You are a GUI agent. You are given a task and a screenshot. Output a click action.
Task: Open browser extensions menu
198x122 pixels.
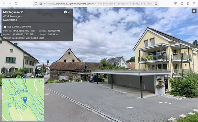(188, 3)
